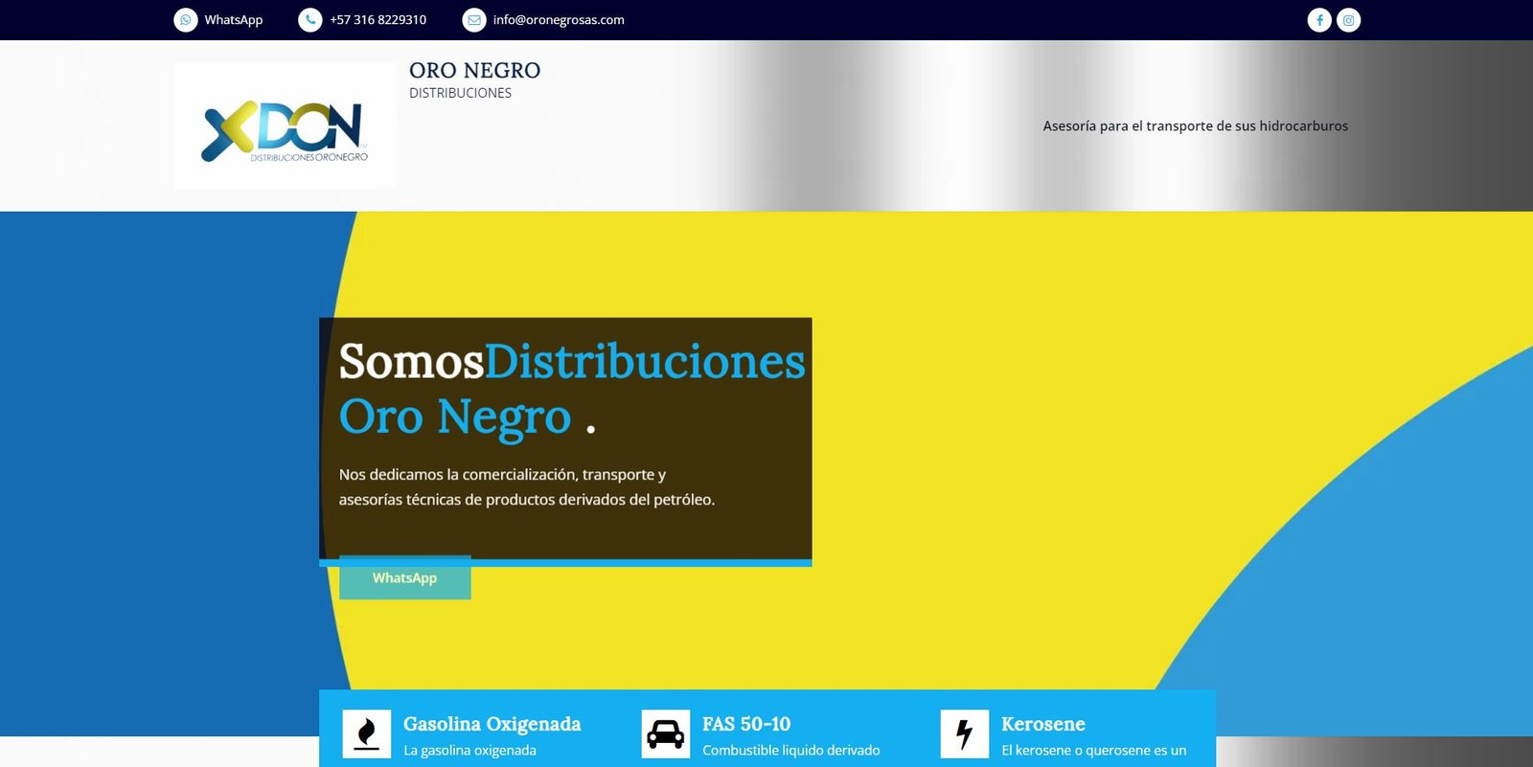Viewport: 1533px width, 767px height.
Task: Call the number +57 316 8229310
Action: click(378, 20)
